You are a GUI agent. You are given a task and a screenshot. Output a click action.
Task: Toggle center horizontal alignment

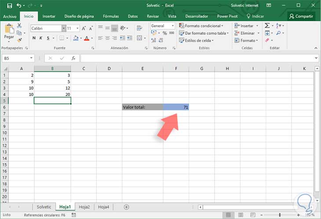pyautogui.click(x=107, y=38)
